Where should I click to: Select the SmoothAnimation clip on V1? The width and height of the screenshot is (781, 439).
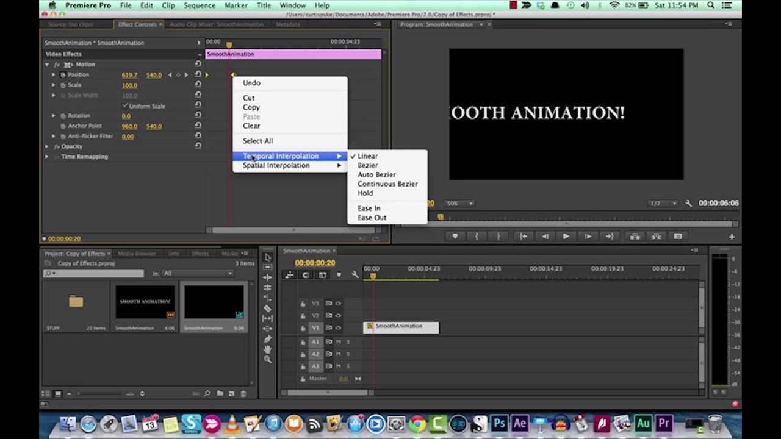(401, 327)
